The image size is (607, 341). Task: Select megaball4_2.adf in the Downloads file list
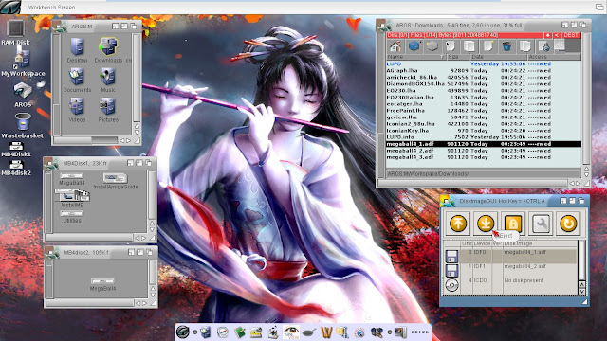(484, 151)
